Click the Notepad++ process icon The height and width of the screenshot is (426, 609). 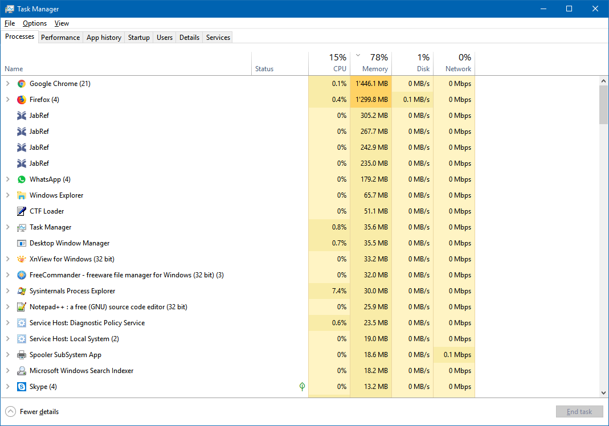point(21,307)
